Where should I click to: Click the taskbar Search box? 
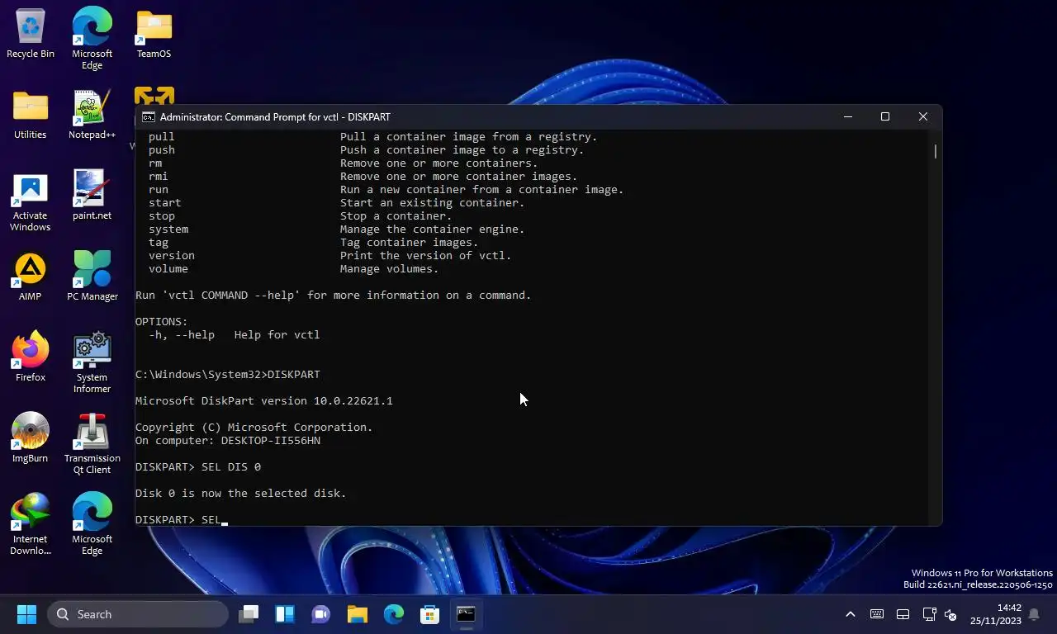click(137, 614)
